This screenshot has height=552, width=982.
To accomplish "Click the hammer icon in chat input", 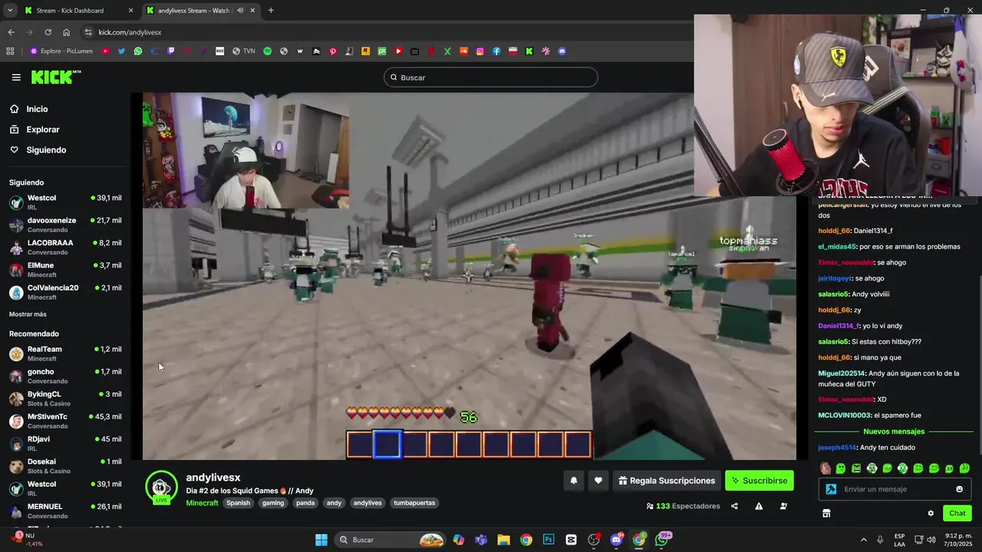I will [831, 489].
